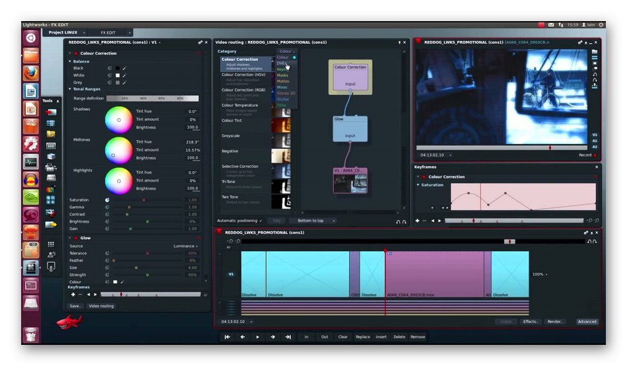The image size is (627, 366).
Task: Toggle the Colour Correction effect enable dot
Action: click(76, 54)
